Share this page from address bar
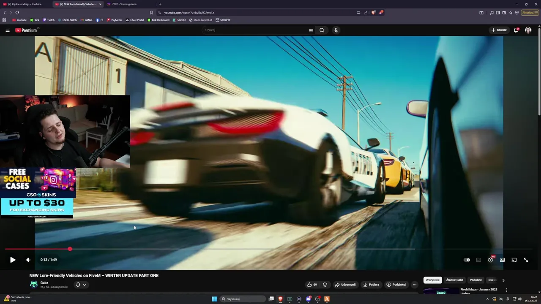The image size is (541, 304). [366, 13]
